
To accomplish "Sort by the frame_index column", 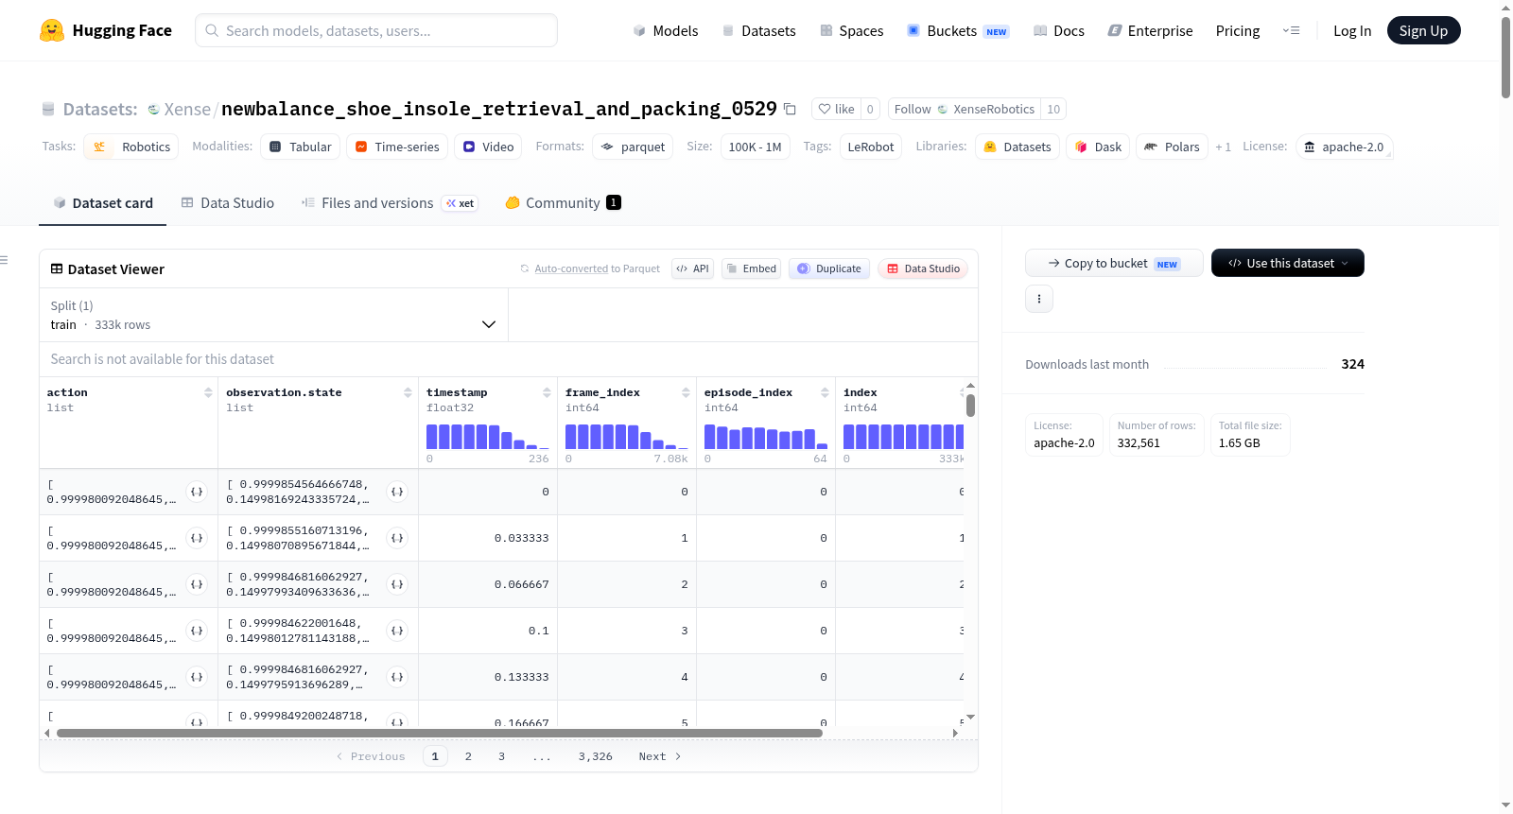I will (x=686, y=392).
